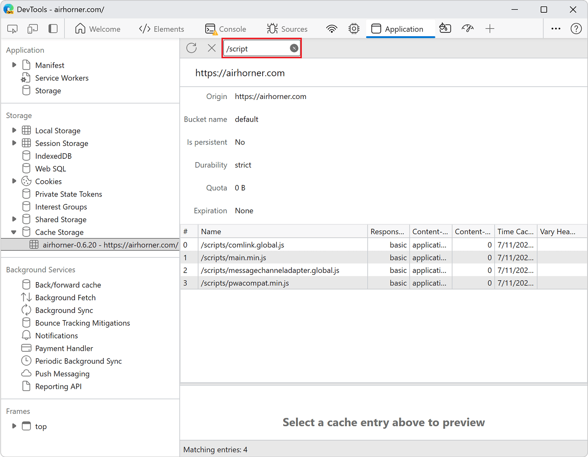This screenshot has height=457, width=588.
Task: Refresh the cache entries list
Action: click(191, 48)
